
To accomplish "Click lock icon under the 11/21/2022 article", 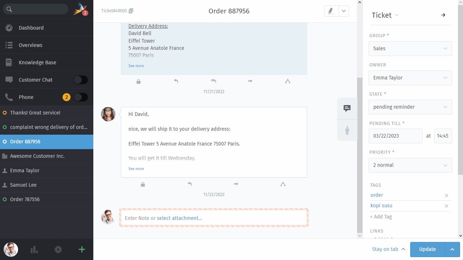I will point(139,82).
